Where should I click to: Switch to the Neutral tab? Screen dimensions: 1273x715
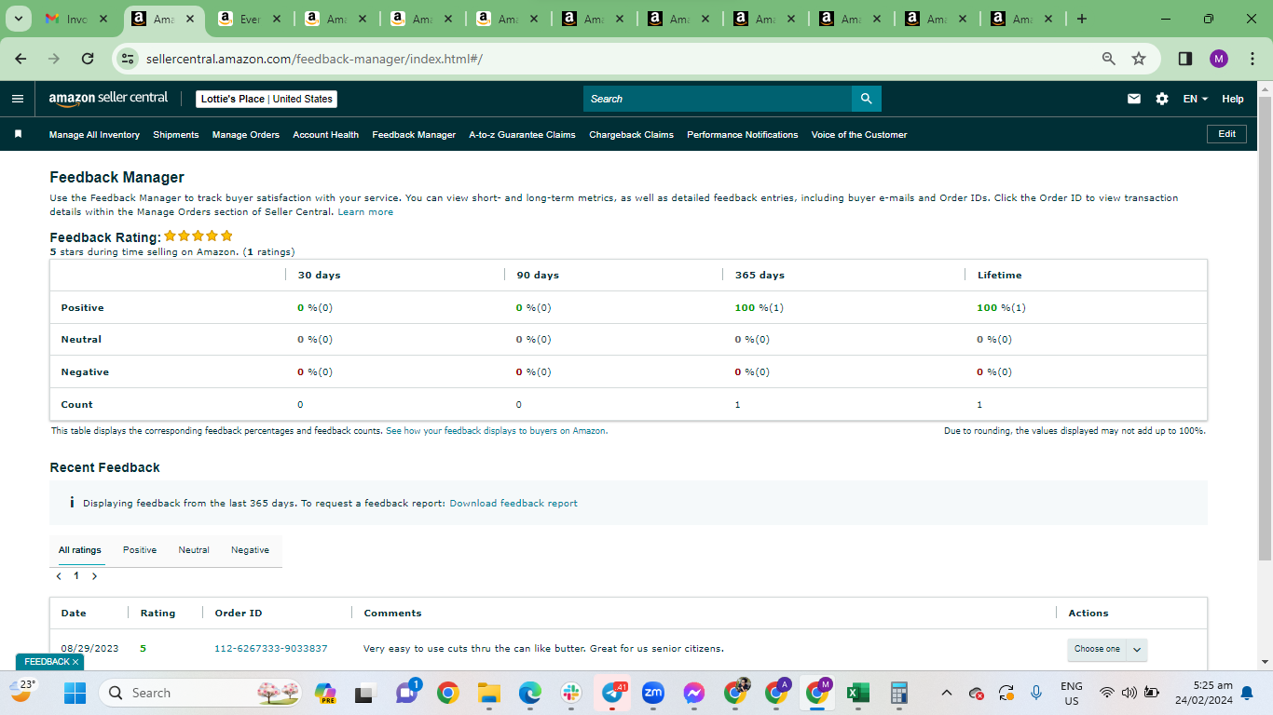coord(194,550)
